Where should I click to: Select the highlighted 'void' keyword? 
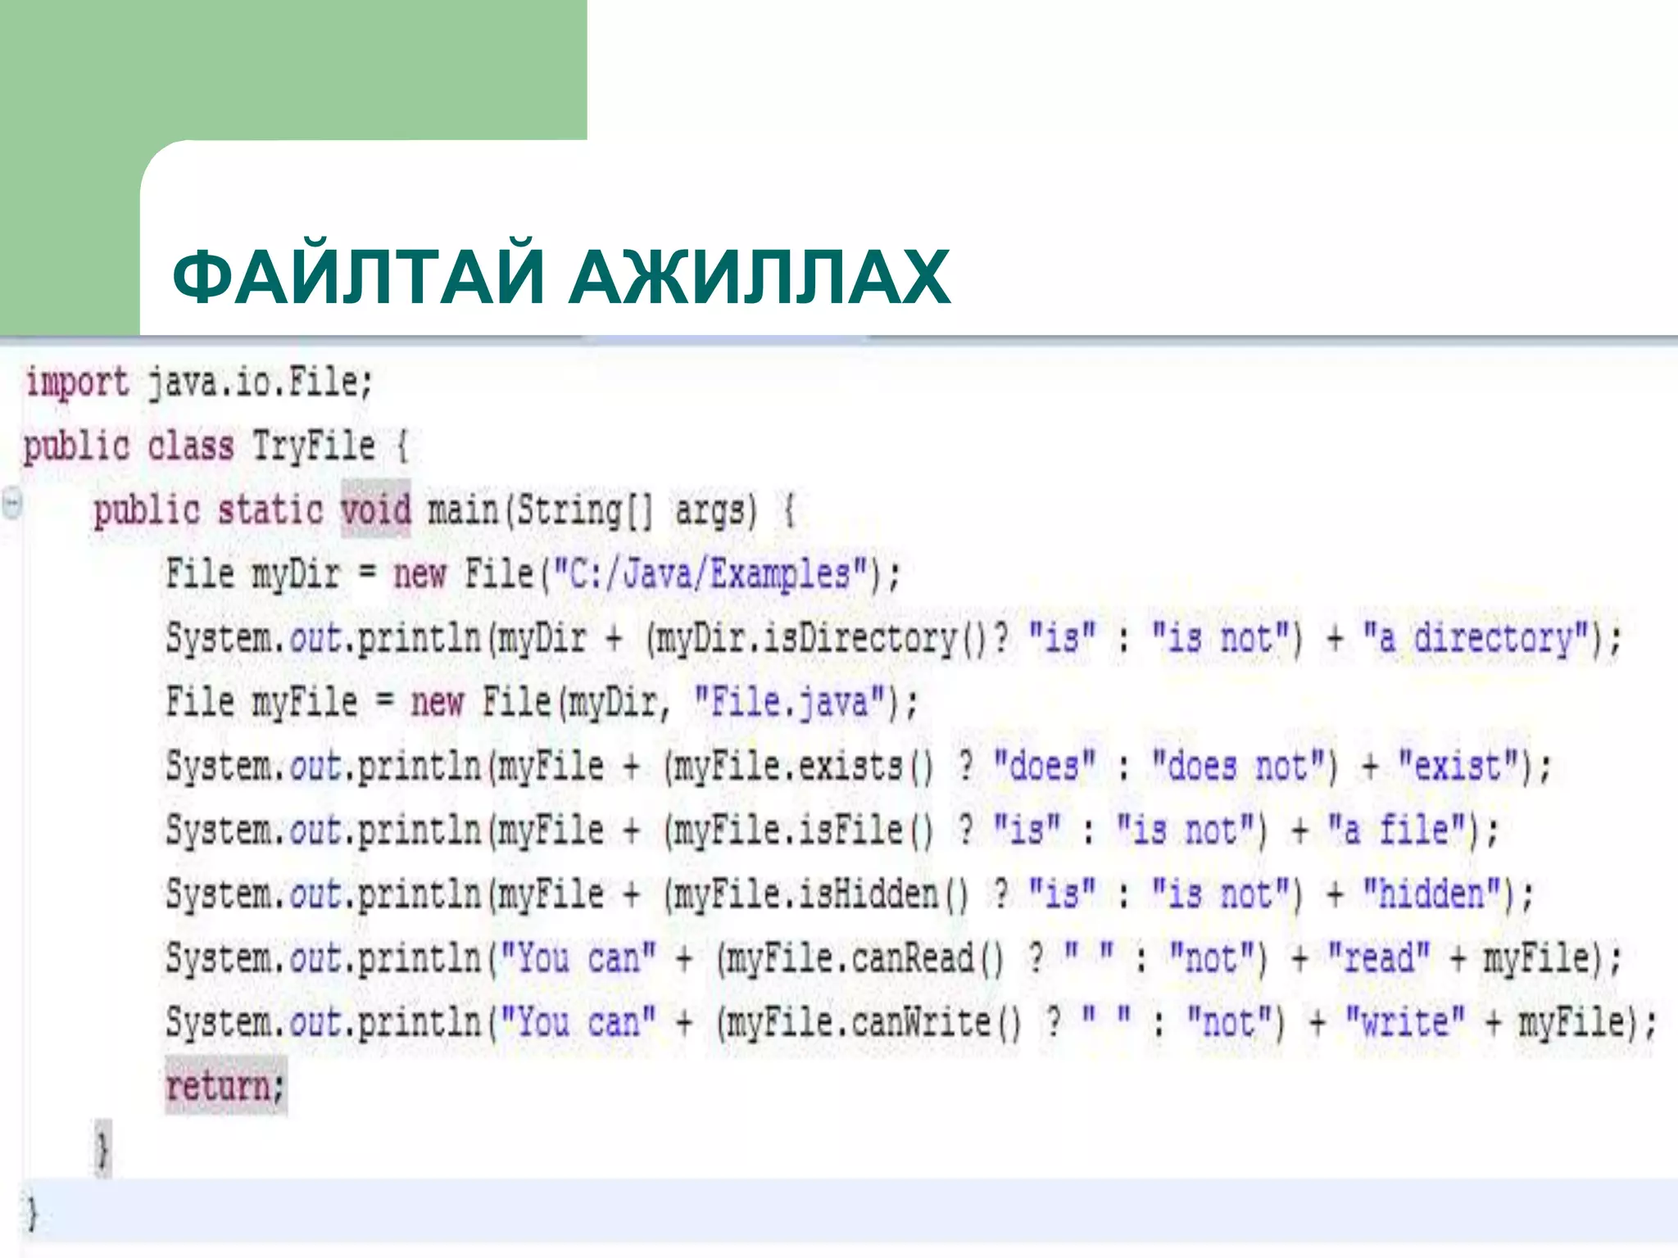(376, 510)
